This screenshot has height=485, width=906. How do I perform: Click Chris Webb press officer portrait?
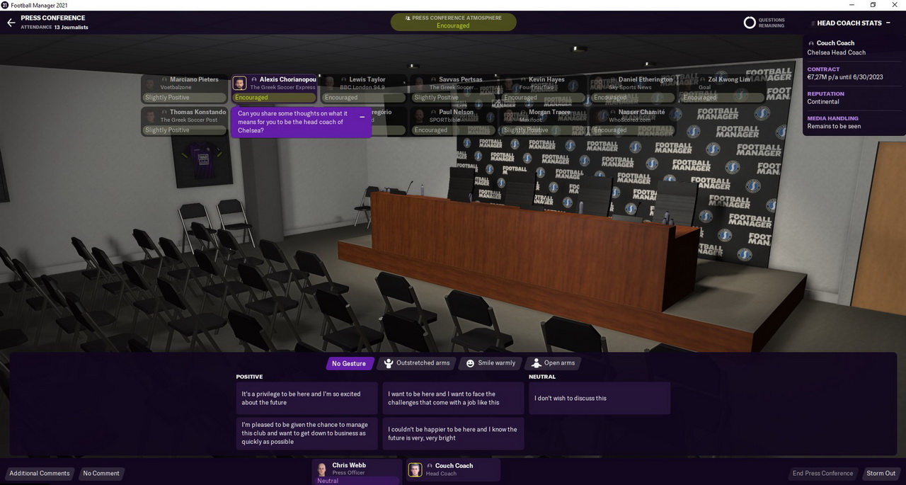pos(322,470)
